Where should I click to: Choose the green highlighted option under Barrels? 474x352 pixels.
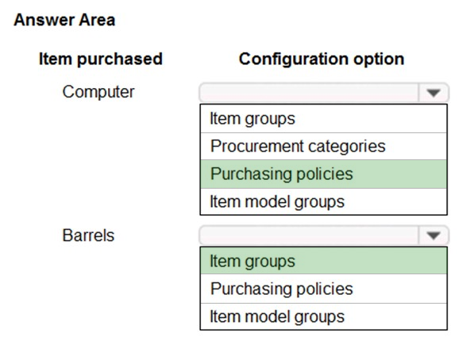coord(323,261)
